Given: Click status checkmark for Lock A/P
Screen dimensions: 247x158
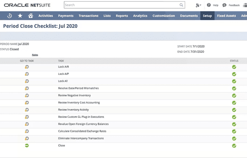Looking at the screenshot, I should [x=234, y=74].
